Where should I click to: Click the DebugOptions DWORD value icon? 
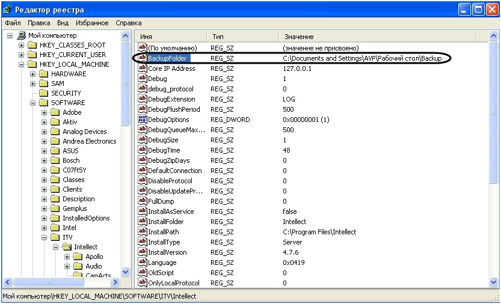(143, 120)
